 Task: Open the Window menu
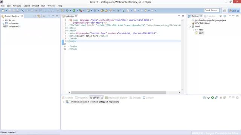click(51, 6)
